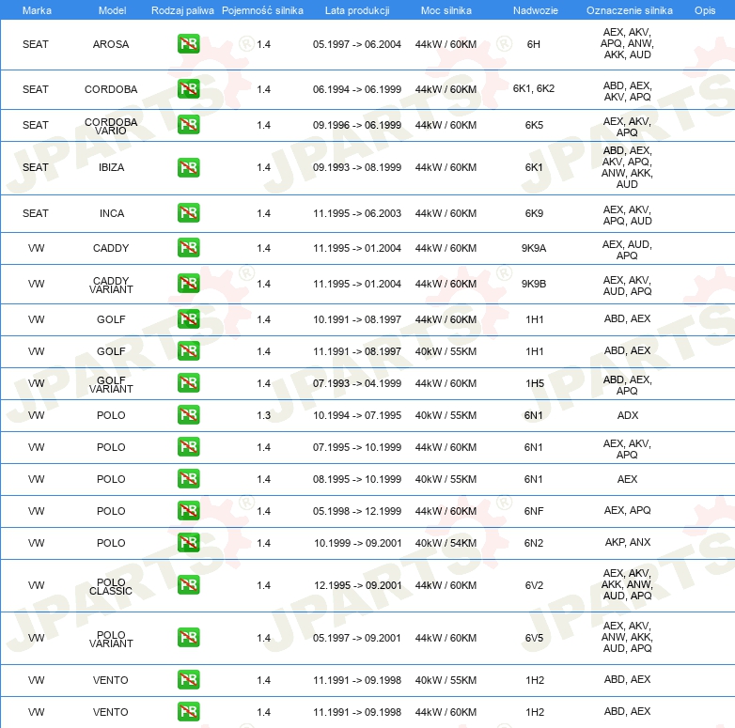Select the AROSA model name cell

click(111, 44)
